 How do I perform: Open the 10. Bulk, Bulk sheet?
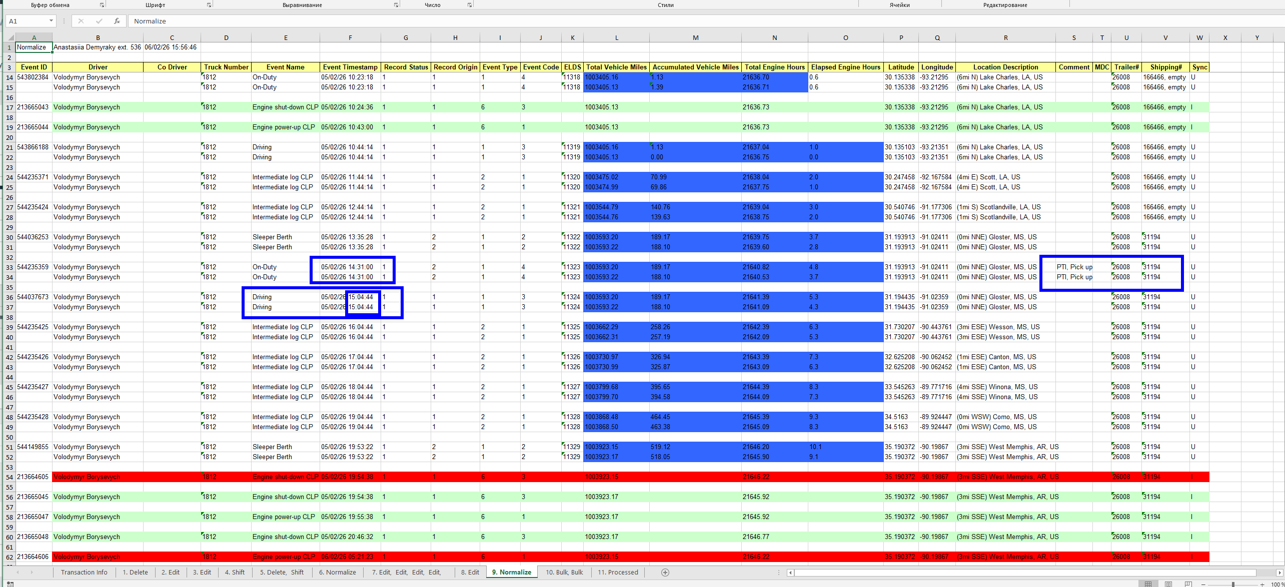point(564,573)
